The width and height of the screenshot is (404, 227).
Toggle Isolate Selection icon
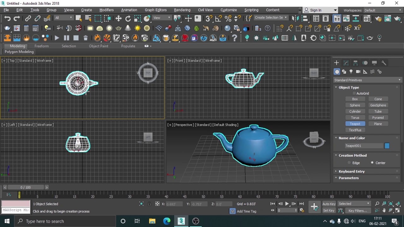pos(141,204)
